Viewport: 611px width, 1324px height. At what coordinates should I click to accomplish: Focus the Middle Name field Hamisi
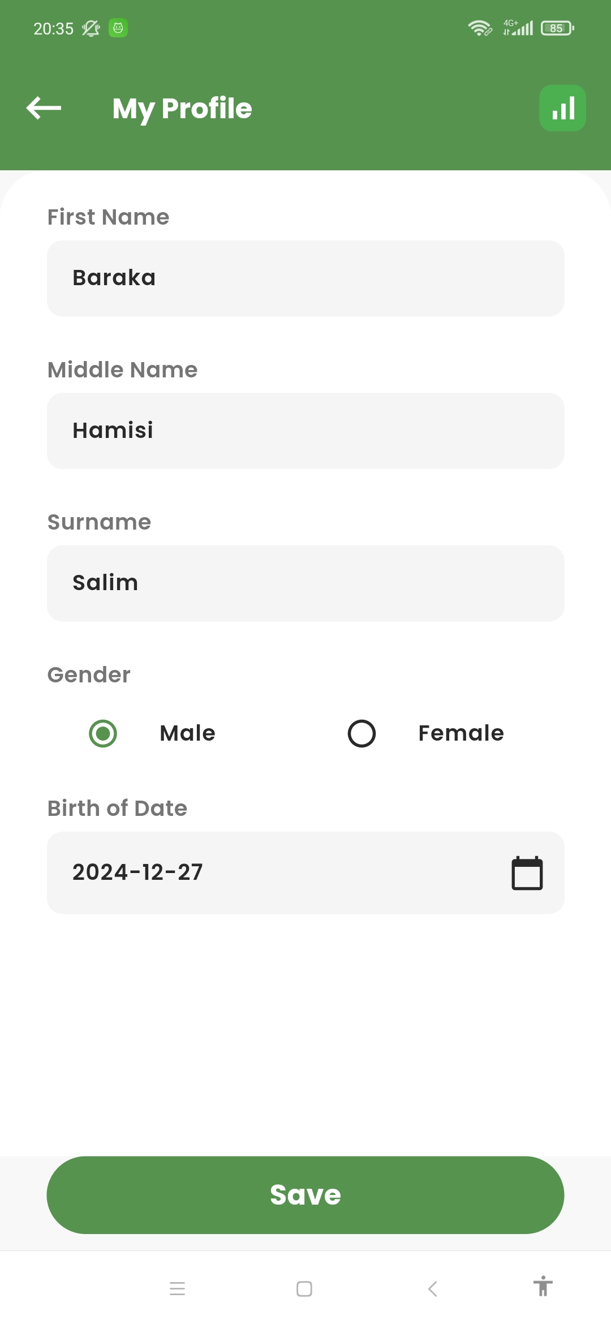(x=305, y=431)
